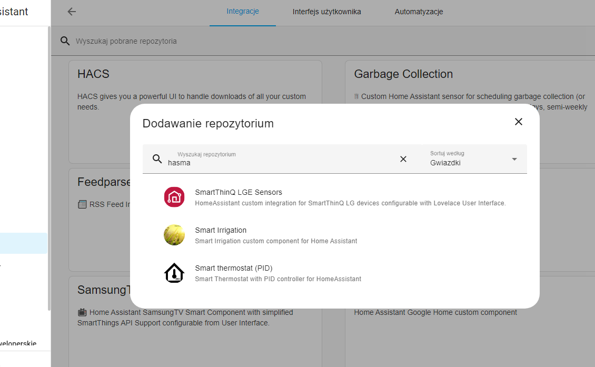Screen dimensions: 595x367
Task: Click the search icon beside Wyszukaj pobrane repozytoria
Action: [x=65, y=41]
